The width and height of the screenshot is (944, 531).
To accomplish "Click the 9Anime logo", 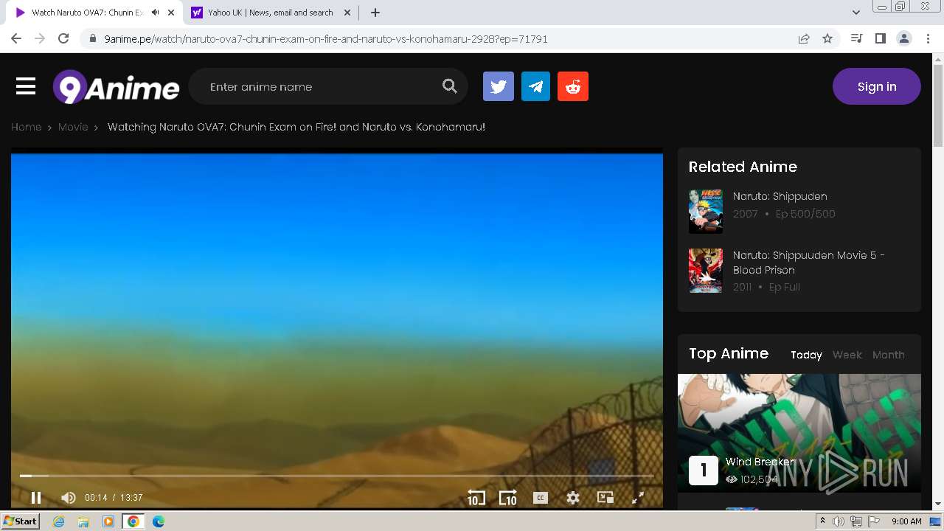I will coord(116,87).
